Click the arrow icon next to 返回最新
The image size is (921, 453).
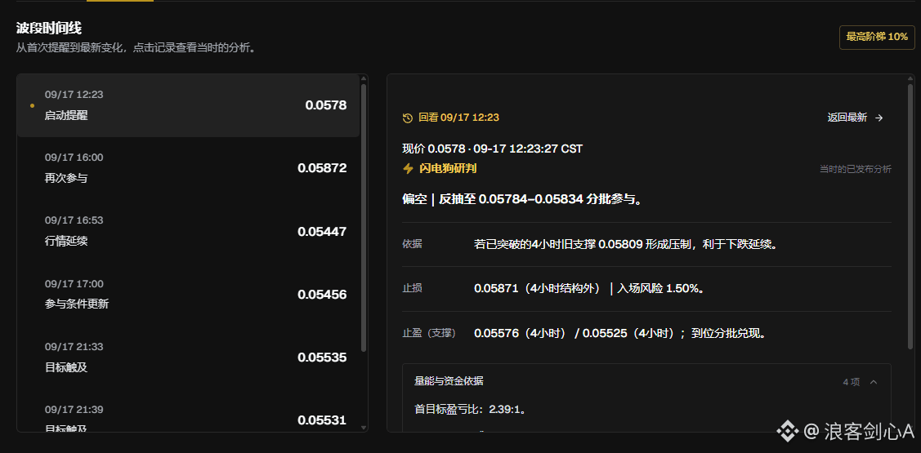879,118
